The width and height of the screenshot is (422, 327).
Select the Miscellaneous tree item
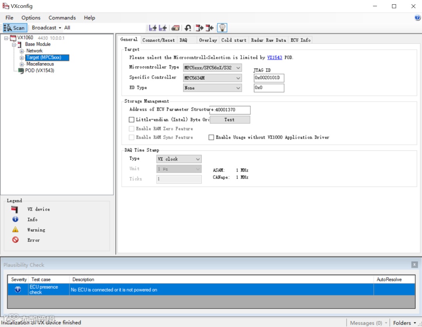click(x=40, y=64)
